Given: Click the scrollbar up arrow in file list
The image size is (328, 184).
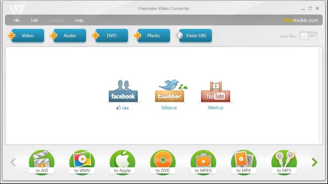Looking at the screenshot, I should [319, 49].
